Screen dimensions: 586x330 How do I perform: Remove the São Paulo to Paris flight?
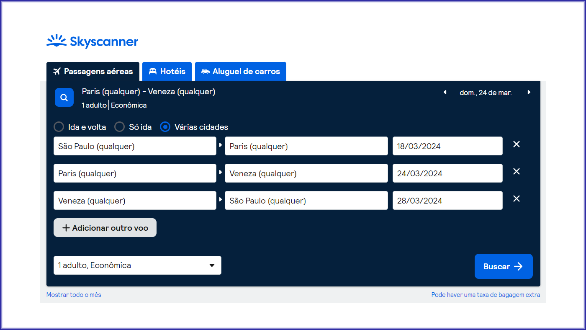[517, 144]
